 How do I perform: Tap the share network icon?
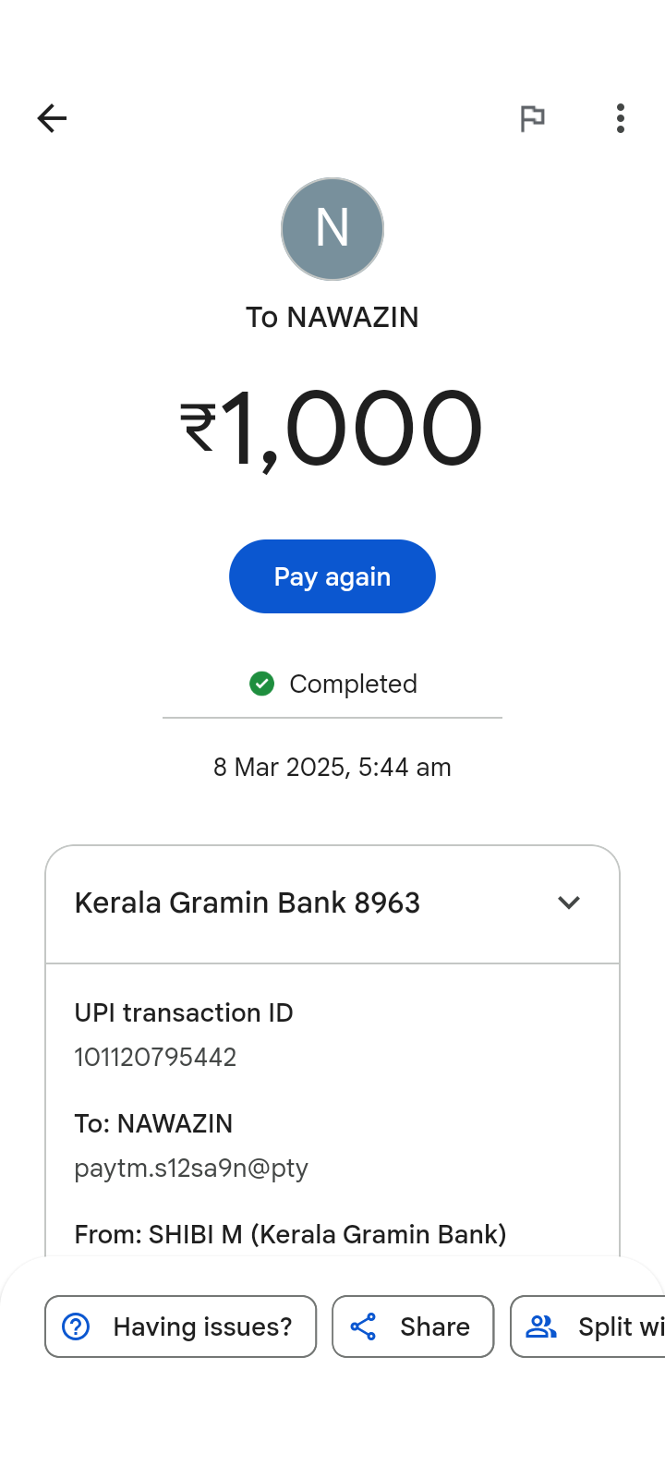363,1327
